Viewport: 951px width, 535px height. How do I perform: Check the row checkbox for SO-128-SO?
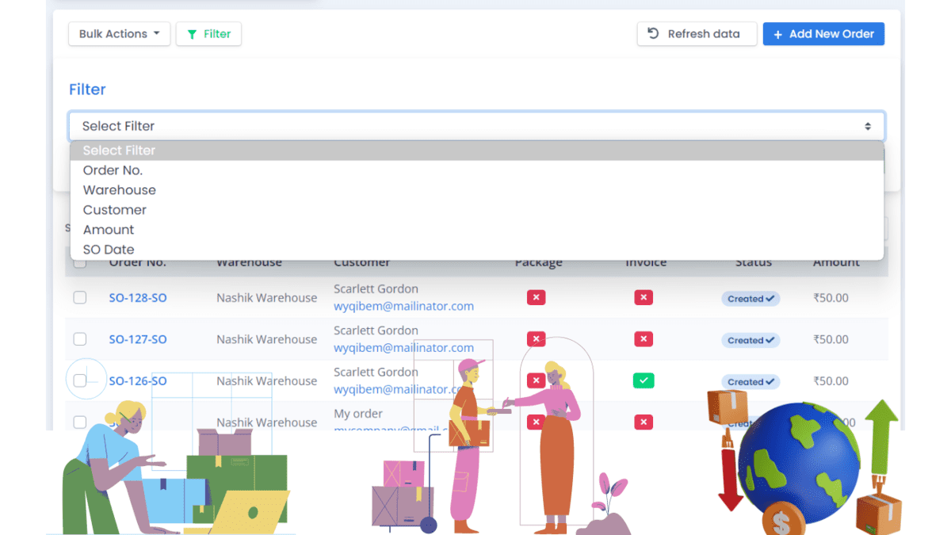pyautogui.click(x=80, y=297)
